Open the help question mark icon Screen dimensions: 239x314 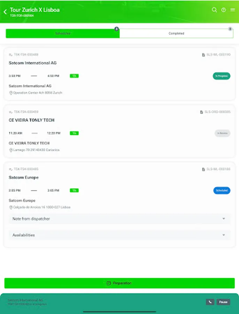[x=223, y=10]
